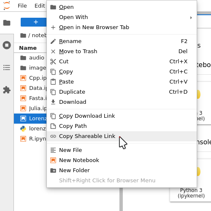Choose Rename in the context menu
Viewport: 211px width, 211px height.
click(x=122, y=41)
